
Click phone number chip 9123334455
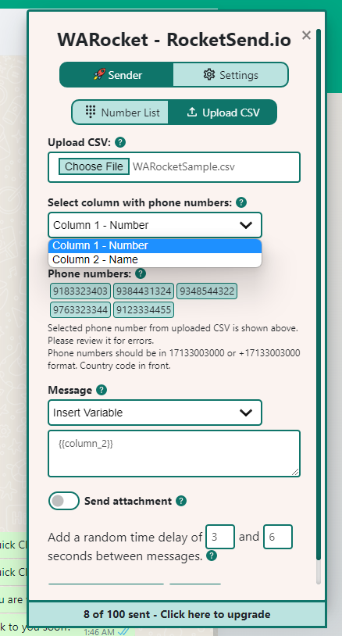click(144, 310)
